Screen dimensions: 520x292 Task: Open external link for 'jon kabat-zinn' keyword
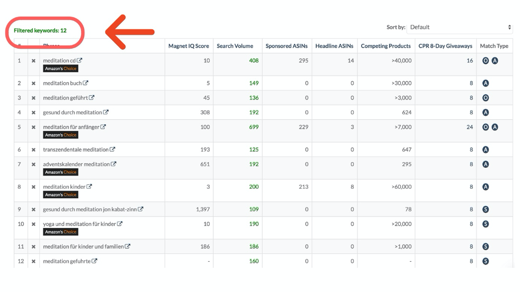(x=141, y=209)
